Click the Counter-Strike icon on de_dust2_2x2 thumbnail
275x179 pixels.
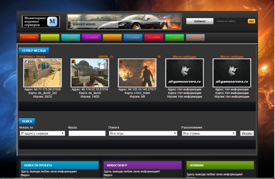tap(26, 61)
